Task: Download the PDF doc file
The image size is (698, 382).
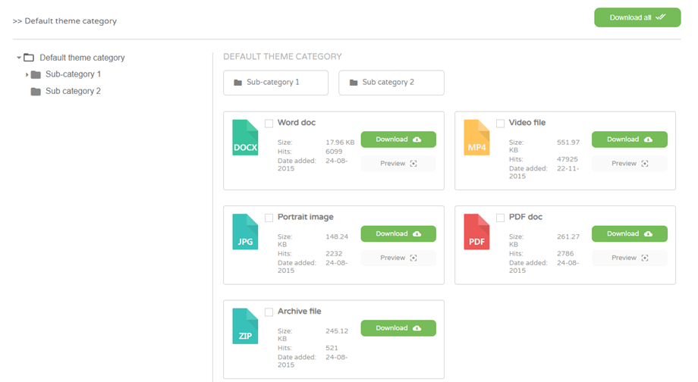Action: point(629,233)
